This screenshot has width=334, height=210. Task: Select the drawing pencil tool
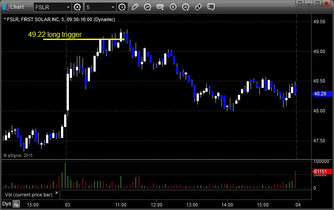pos(135,7)
